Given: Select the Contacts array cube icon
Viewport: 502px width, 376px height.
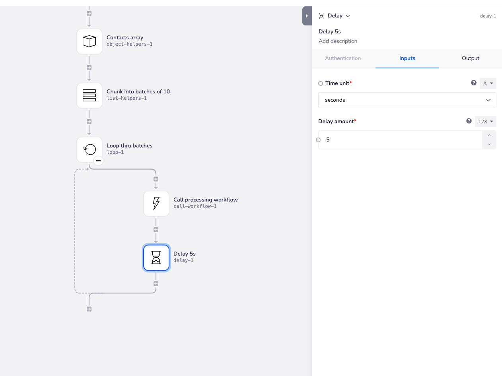Looking at the screenshot, I should point(90,41).
